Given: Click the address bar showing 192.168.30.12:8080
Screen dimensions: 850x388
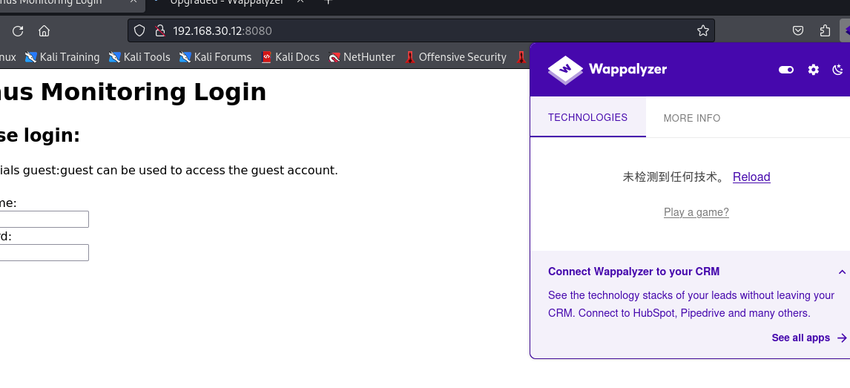Looking at the screenshot, I should [421, 31].
